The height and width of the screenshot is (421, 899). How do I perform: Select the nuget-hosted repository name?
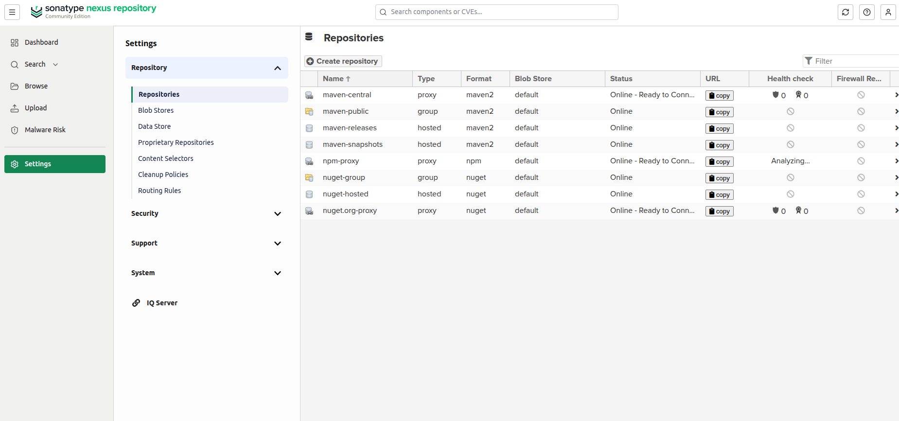tap(346, 194)
